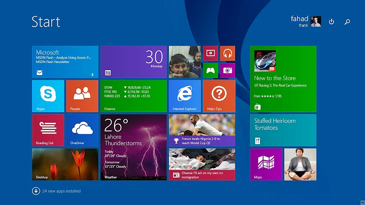Launch Skype tile
Image resolution: width=365 pixels, height=205 pixels.
[x=48, y=96]
